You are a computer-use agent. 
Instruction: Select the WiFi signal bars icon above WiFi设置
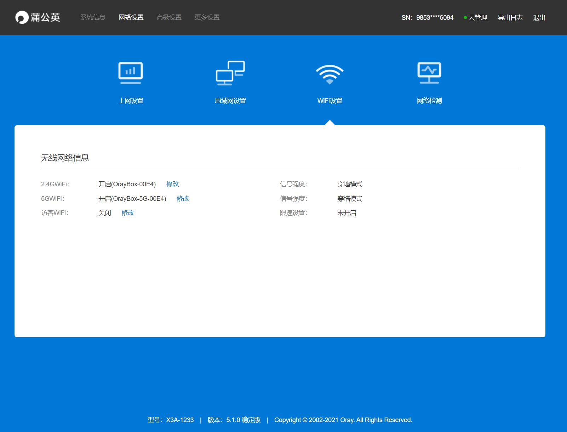coord(330,73)
